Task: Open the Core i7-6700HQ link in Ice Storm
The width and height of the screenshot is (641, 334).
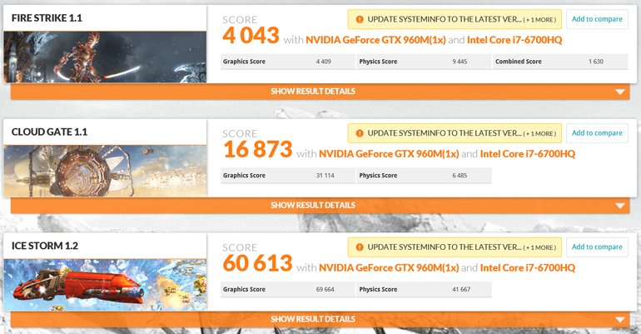Action: point(528,267)
